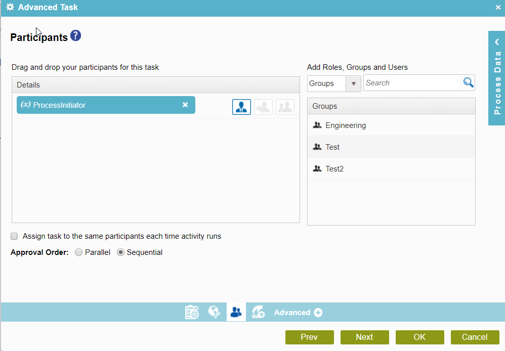Viewport: 505px width, 351px height.
Task: Click the Cancel button
Action: coord(475,337)
